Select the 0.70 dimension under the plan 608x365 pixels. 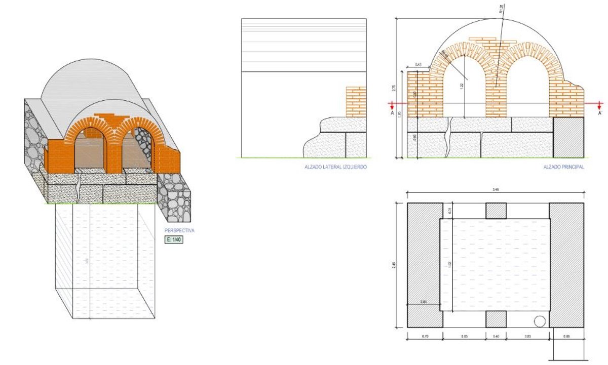[425, 336]
